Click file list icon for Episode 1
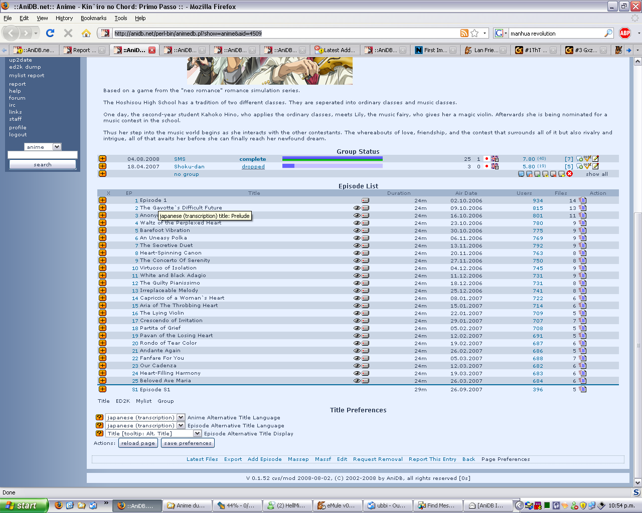This screenshot has width=642, height=513. (x=583, y=200)
